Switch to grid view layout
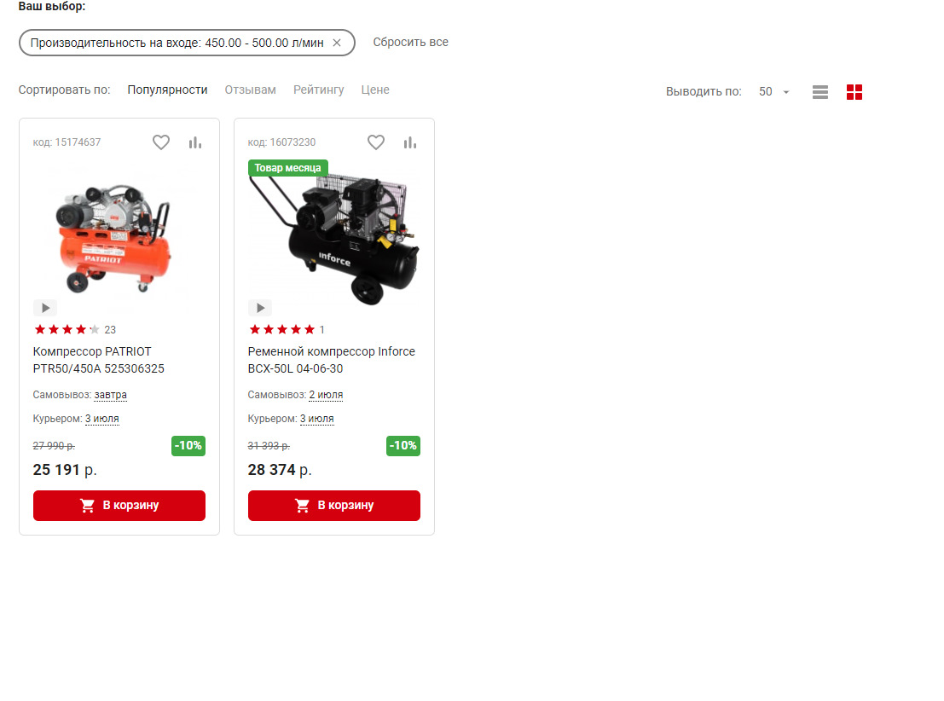The image size is (944, 701). (x=854, y=92)
